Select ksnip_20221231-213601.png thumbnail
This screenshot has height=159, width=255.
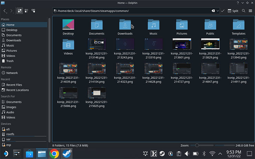(x=182, y=44)
